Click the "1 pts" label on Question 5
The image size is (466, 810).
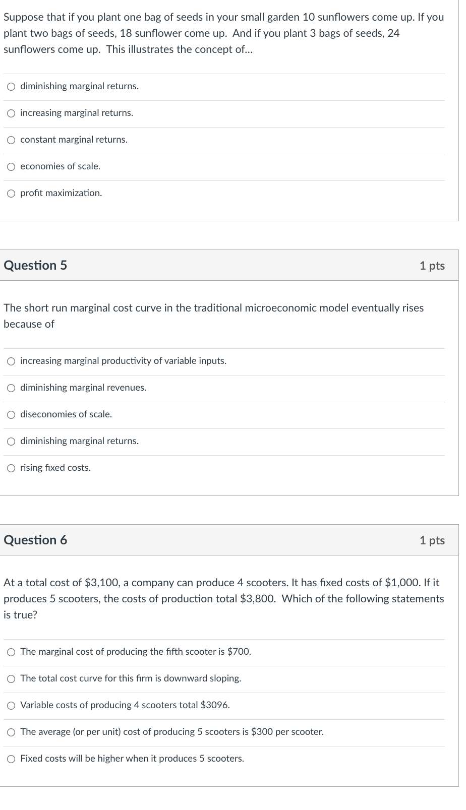[433, 265]
